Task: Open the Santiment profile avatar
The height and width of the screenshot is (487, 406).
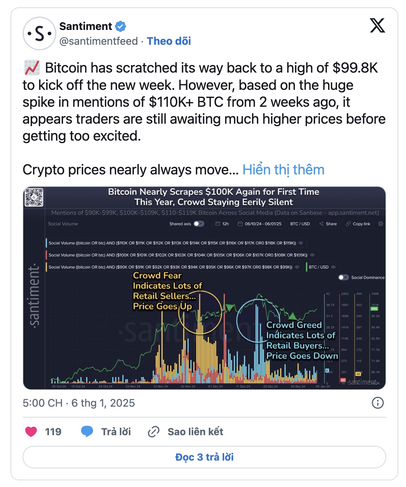Action: point(39,33)
